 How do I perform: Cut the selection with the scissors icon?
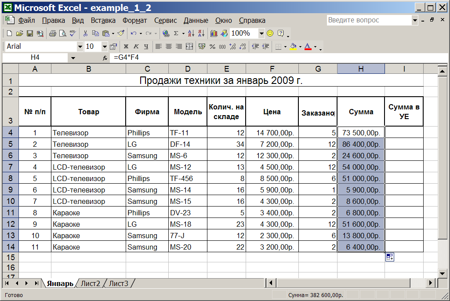(85, 33)
